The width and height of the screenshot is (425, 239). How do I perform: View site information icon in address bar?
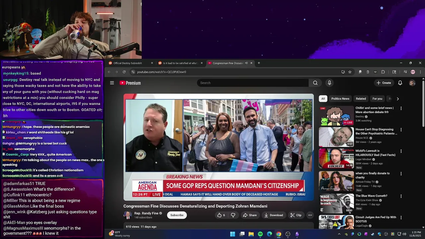pyautogui.click(x=133, y=72)
